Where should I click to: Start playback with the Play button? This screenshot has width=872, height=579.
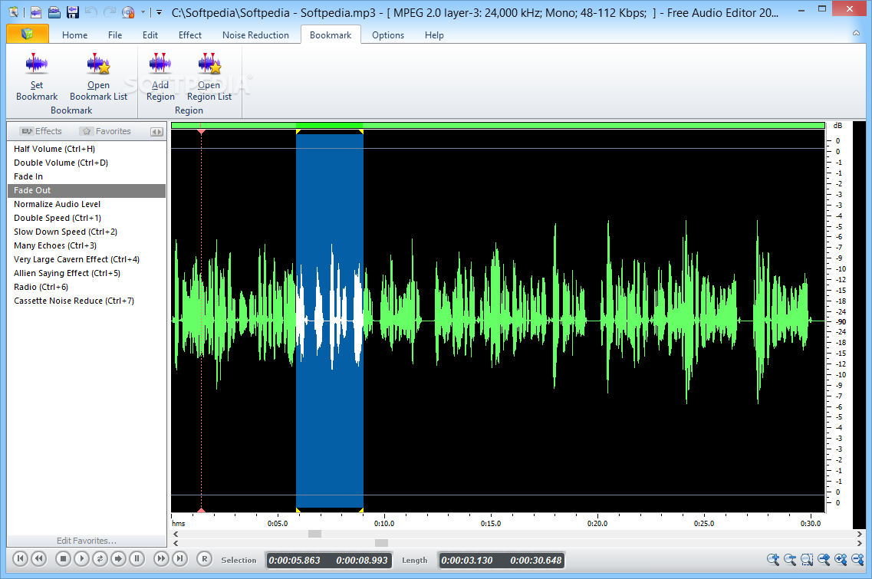(x=81, y=558)
